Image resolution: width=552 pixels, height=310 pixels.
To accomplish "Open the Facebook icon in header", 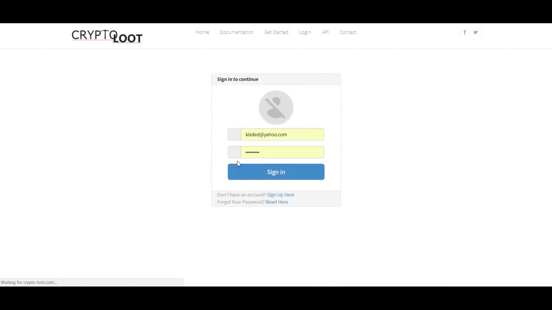I will (x=464, y=32).
